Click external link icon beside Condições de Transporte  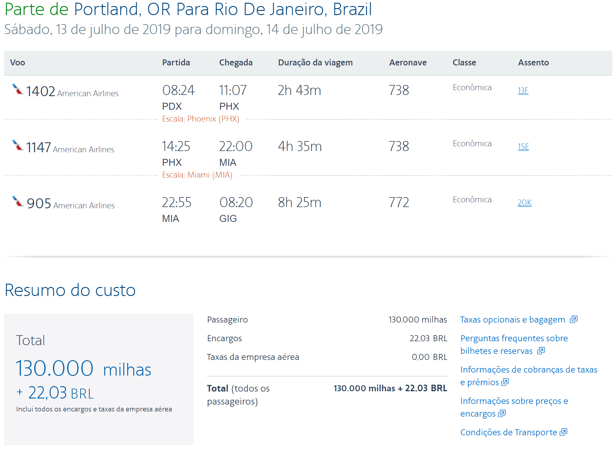click(x=563, y=432)
